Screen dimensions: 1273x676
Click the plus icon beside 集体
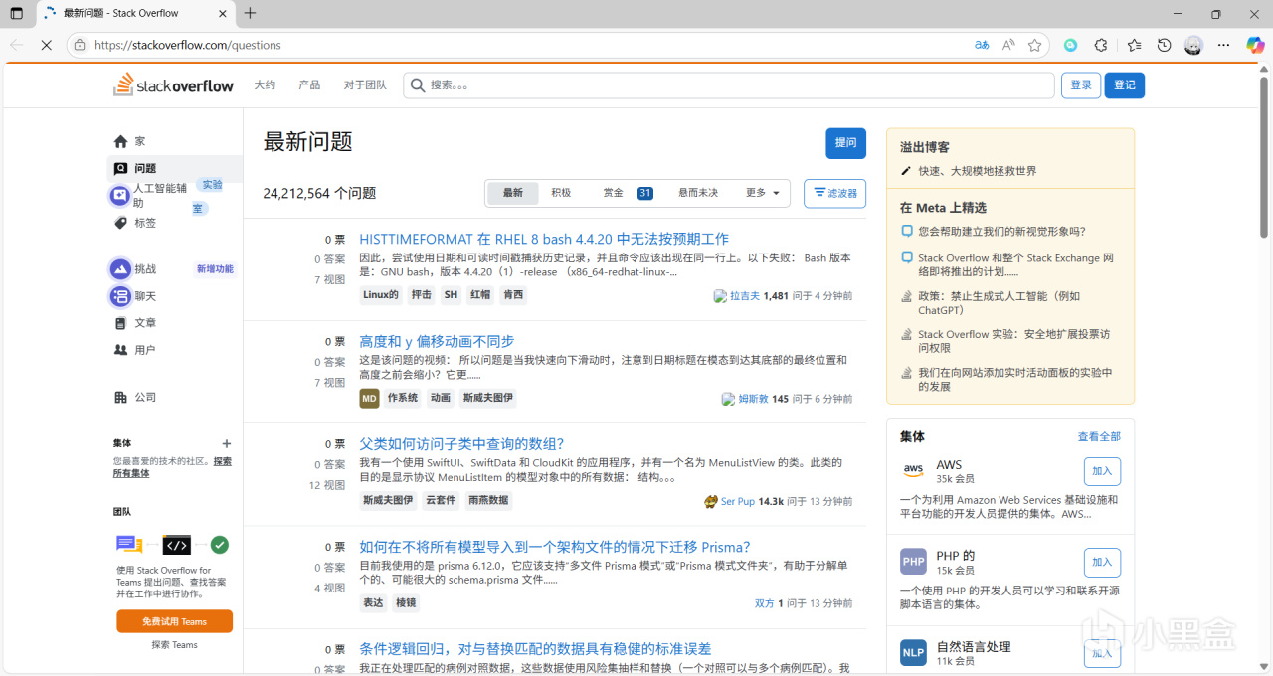226,443
